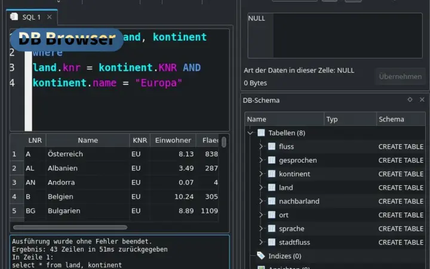This screenshot has height=269, width=430.
Task: Click the Andorra cell
Action: (x=88, y=182)
